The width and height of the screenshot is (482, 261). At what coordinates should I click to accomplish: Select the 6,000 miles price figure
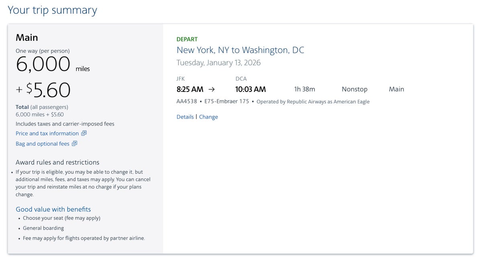click(x=43, y=64)
